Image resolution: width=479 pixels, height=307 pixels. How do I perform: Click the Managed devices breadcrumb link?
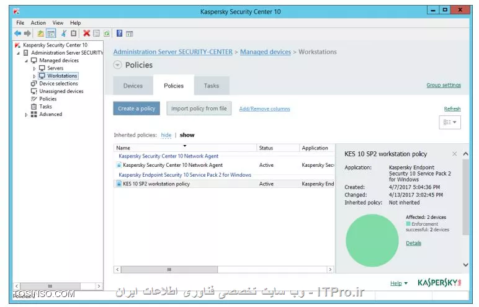point(266,52)
